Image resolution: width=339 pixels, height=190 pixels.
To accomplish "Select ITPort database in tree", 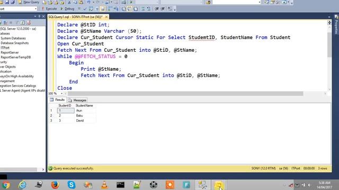I will [5, 47].
